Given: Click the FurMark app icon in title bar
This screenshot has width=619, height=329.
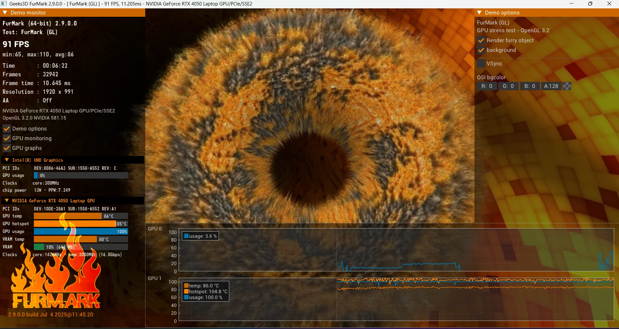Looking at the screenshot, I should pos(4,4).
